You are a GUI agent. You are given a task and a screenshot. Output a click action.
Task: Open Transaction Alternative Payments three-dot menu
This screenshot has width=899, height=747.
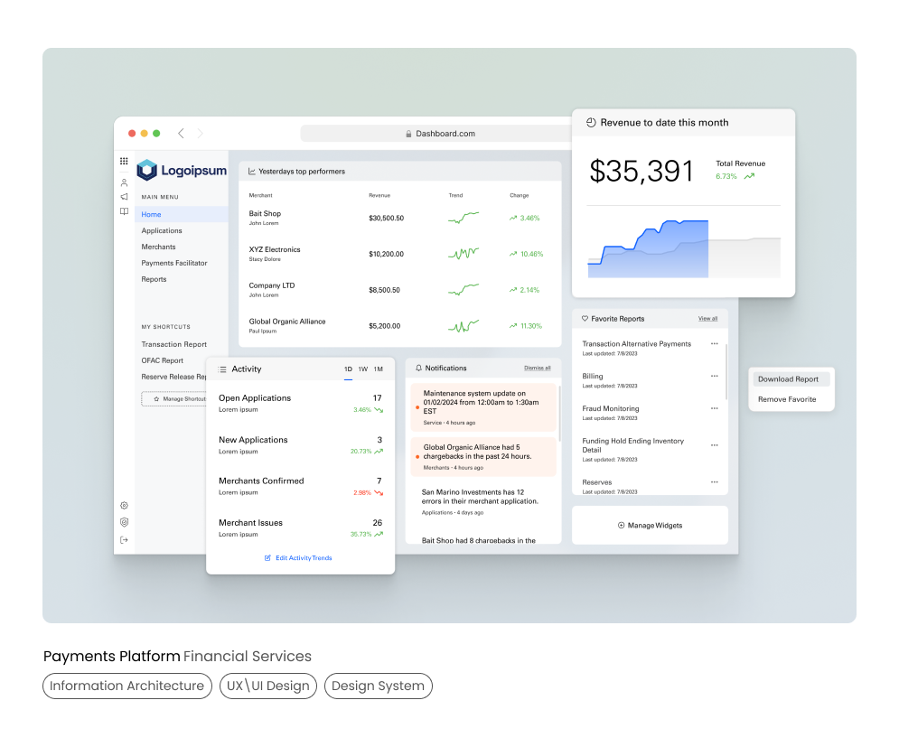(x=714, y=344)
